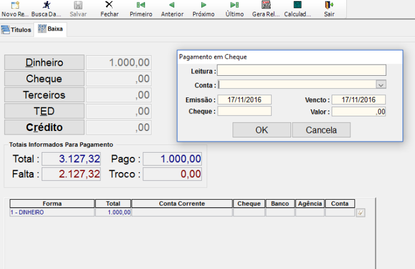Select the TED payment method
Screen dimensions: 415x269
[45, 111]
